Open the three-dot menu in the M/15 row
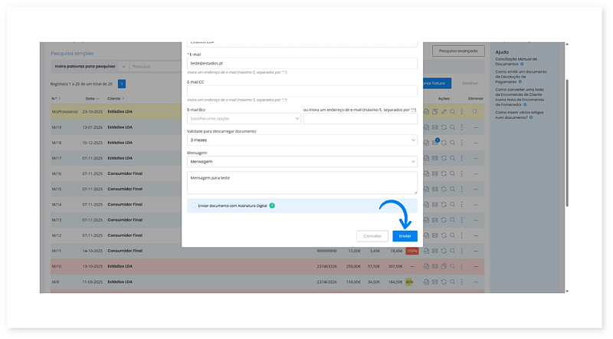 (x=461, y=189)
